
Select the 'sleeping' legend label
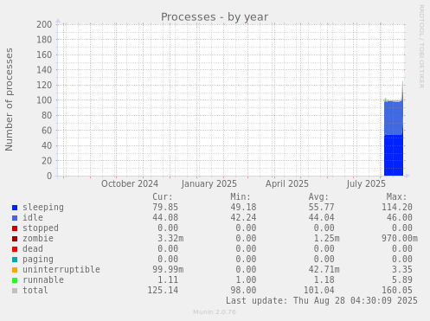[x=43, y=208]
